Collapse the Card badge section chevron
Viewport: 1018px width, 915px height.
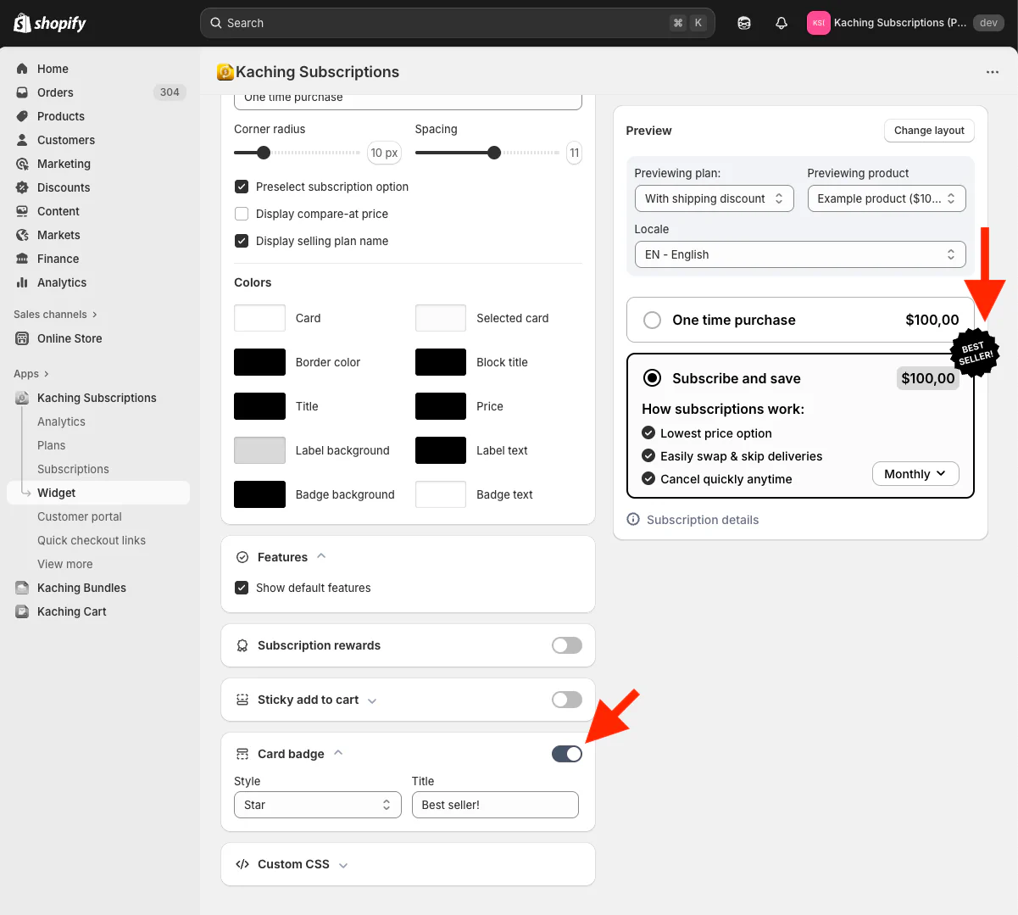[338, 753]
